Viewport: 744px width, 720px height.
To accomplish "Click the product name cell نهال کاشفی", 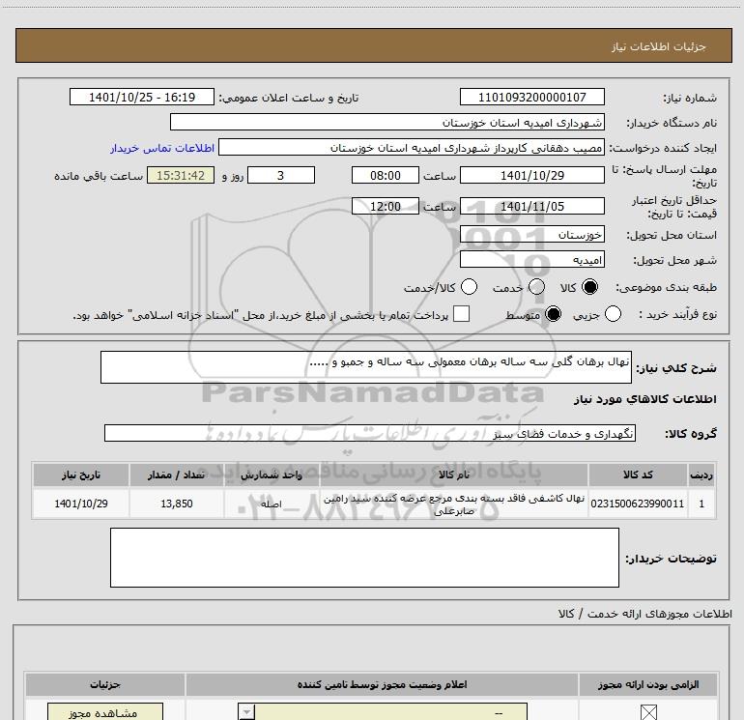I will pos(454,504).
